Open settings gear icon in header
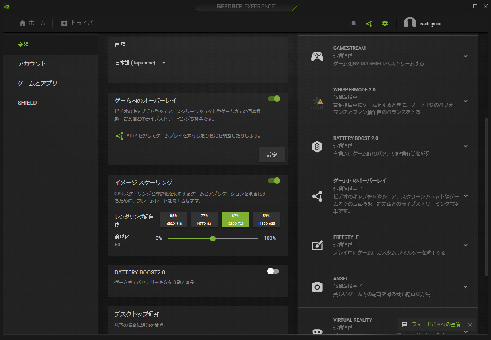 tap(385, 23)
